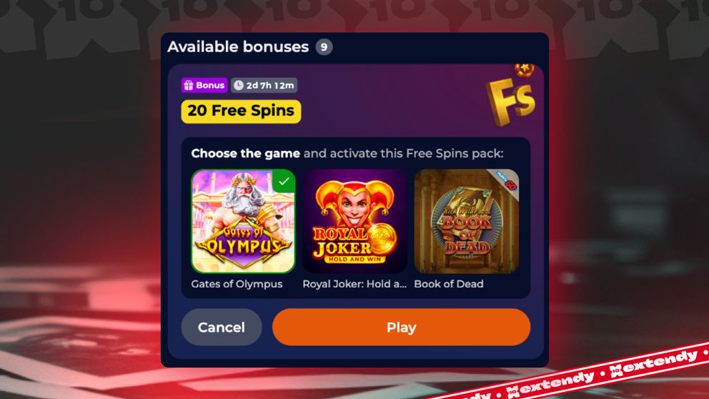Viewport: 709px width, 399px height.
Task: Click the Book of Dead caption text
Action: click(449, 284)
